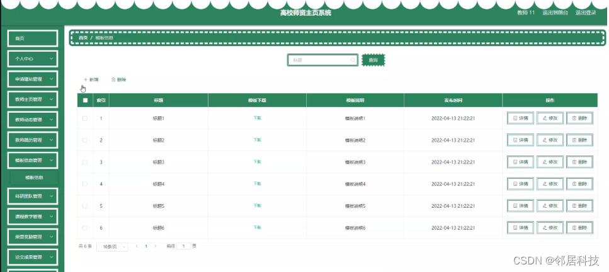Click 修改 for row 标题6

(550, 228)
